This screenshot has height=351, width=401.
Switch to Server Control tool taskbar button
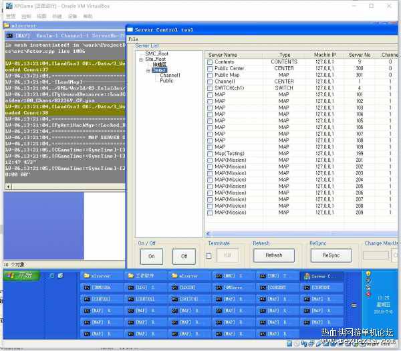pyautogui.click(x=321, y=275)
